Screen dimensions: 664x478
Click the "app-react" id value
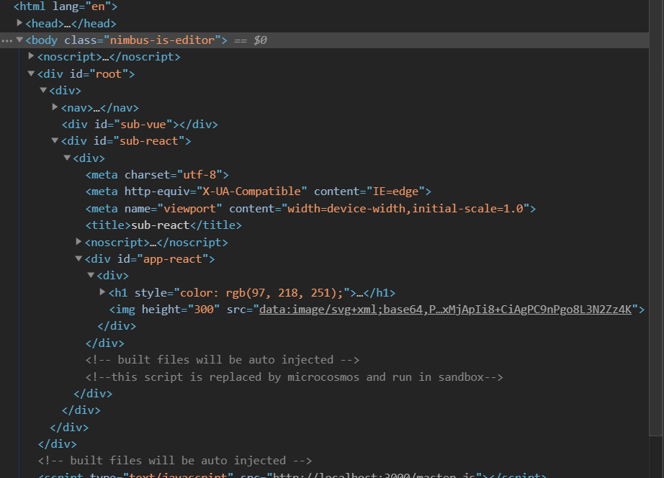173,258
